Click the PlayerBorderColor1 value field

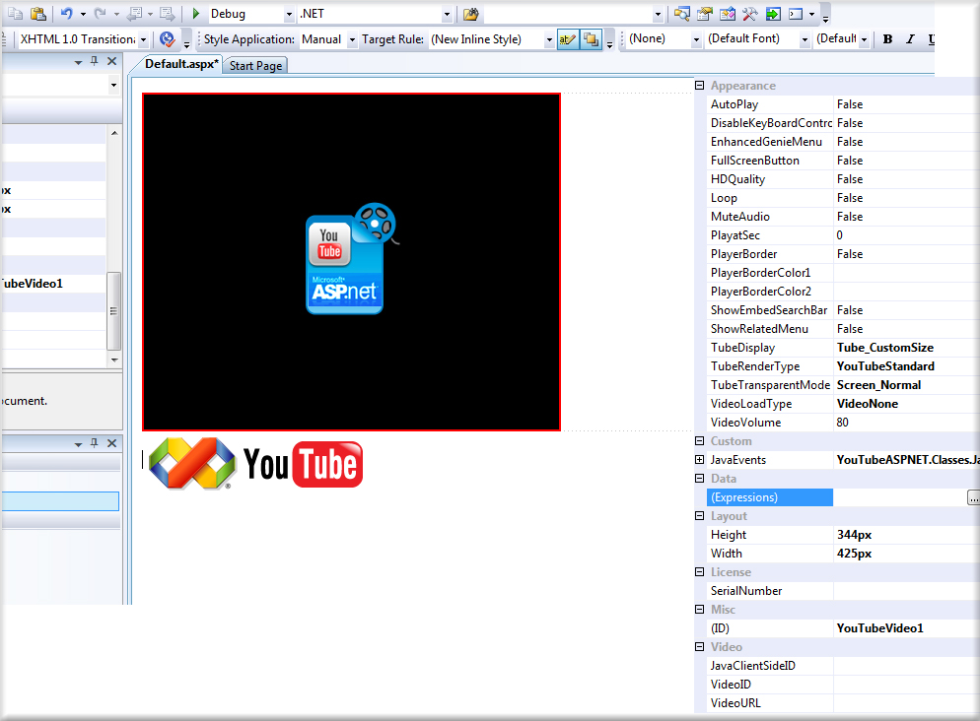(x=906, y=273)
